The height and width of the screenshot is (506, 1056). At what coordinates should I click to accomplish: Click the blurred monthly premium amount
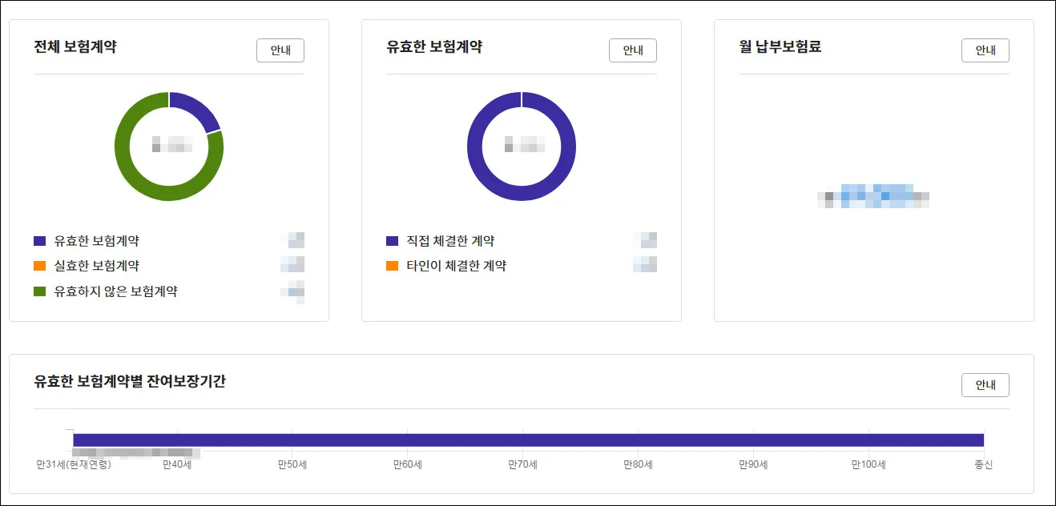(x=875, y=195)
